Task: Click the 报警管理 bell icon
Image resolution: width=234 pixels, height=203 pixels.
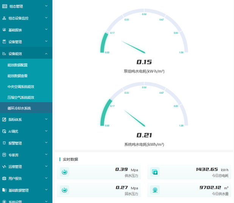Action: click(x=4, y=143)
